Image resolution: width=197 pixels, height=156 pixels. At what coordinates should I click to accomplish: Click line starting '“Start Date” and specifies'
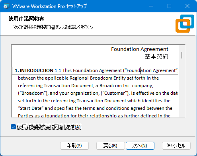(x=95, y=108)
